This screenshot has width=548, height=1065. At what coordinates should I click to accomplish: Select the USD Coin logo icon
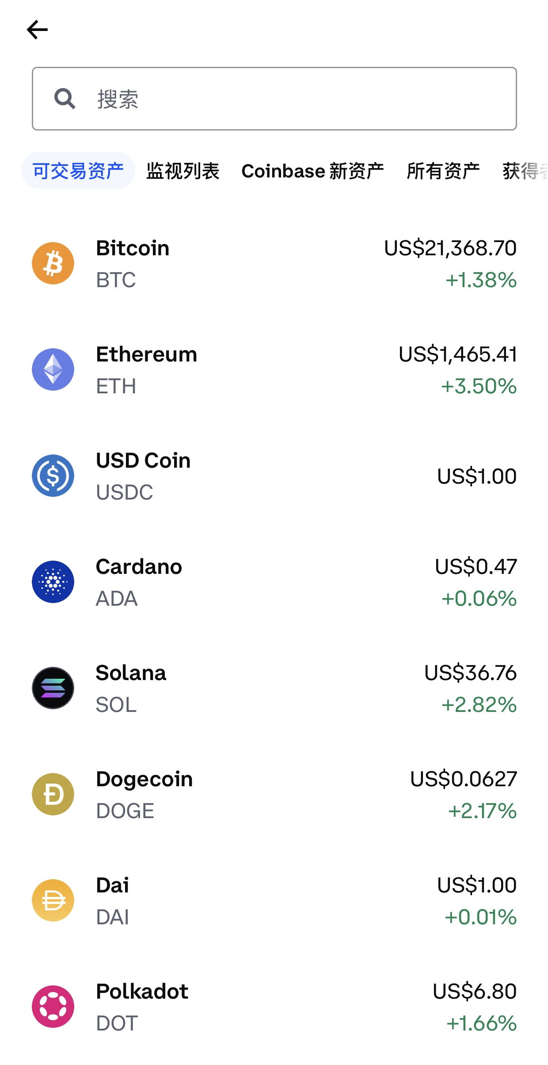pyautogui.click(x=53, y=476)
